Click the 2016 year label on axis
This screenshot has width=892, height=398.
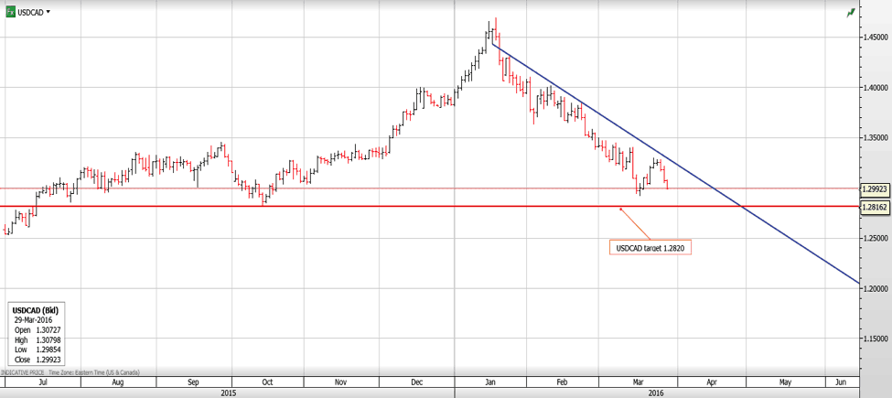pos(656,392)
